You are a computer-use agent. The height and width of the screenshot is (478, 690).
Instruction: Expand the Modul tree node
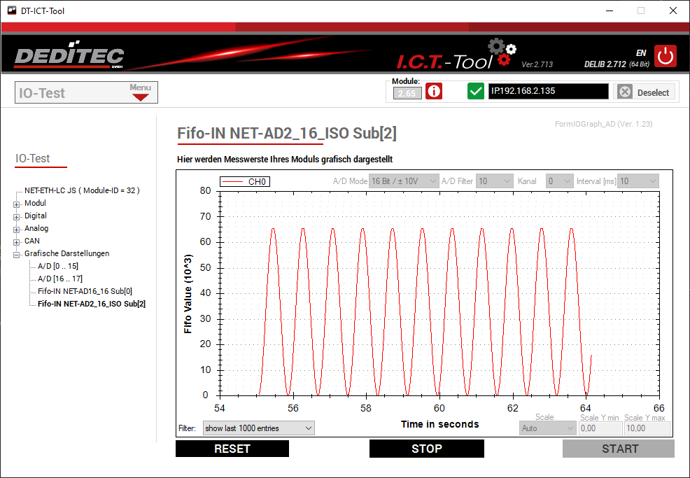coord(17,204)
